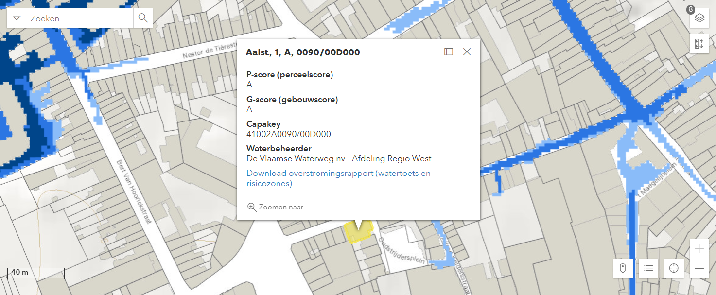Click the location marker pin button
The height and width of the screenshot is (295, 716).
[623, 268]
